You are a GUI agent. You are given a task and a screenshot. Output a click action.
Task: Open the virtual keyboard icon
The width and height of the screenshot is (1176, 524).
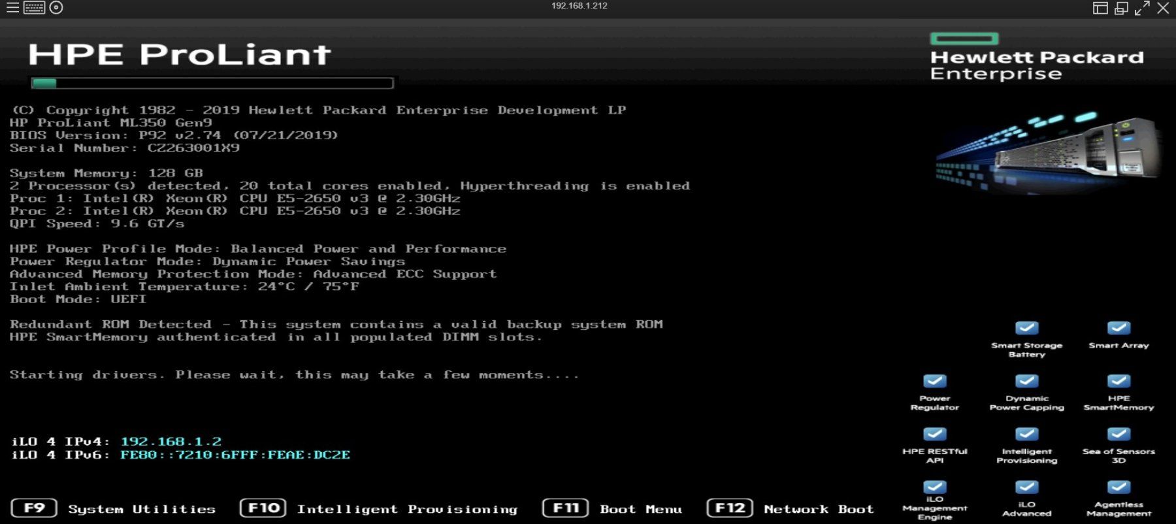34,8
